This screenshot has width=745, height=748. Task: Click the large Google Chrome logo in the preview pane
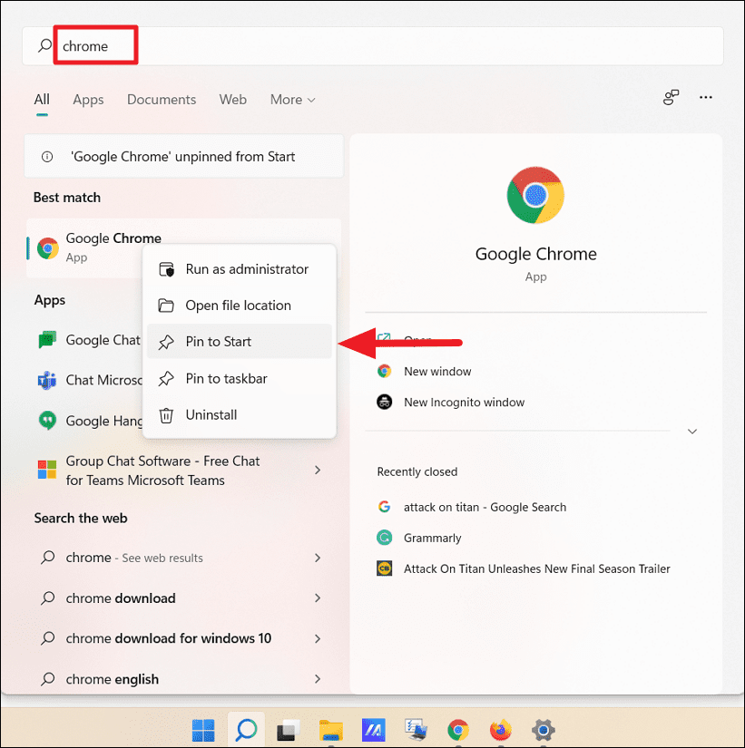click(535, 195)
